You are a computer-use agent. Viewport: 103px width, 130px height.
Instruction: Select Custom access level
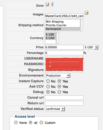[41, 123]
